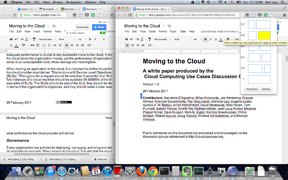Select paint format tool in left window
288x180 pixels.
[x=34, y=39]
